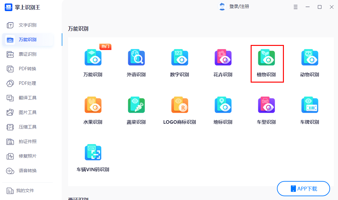Screen dimensions: 338x200
Task: Open the 数字识别 number recognition icon
Action: click(179, 58)
